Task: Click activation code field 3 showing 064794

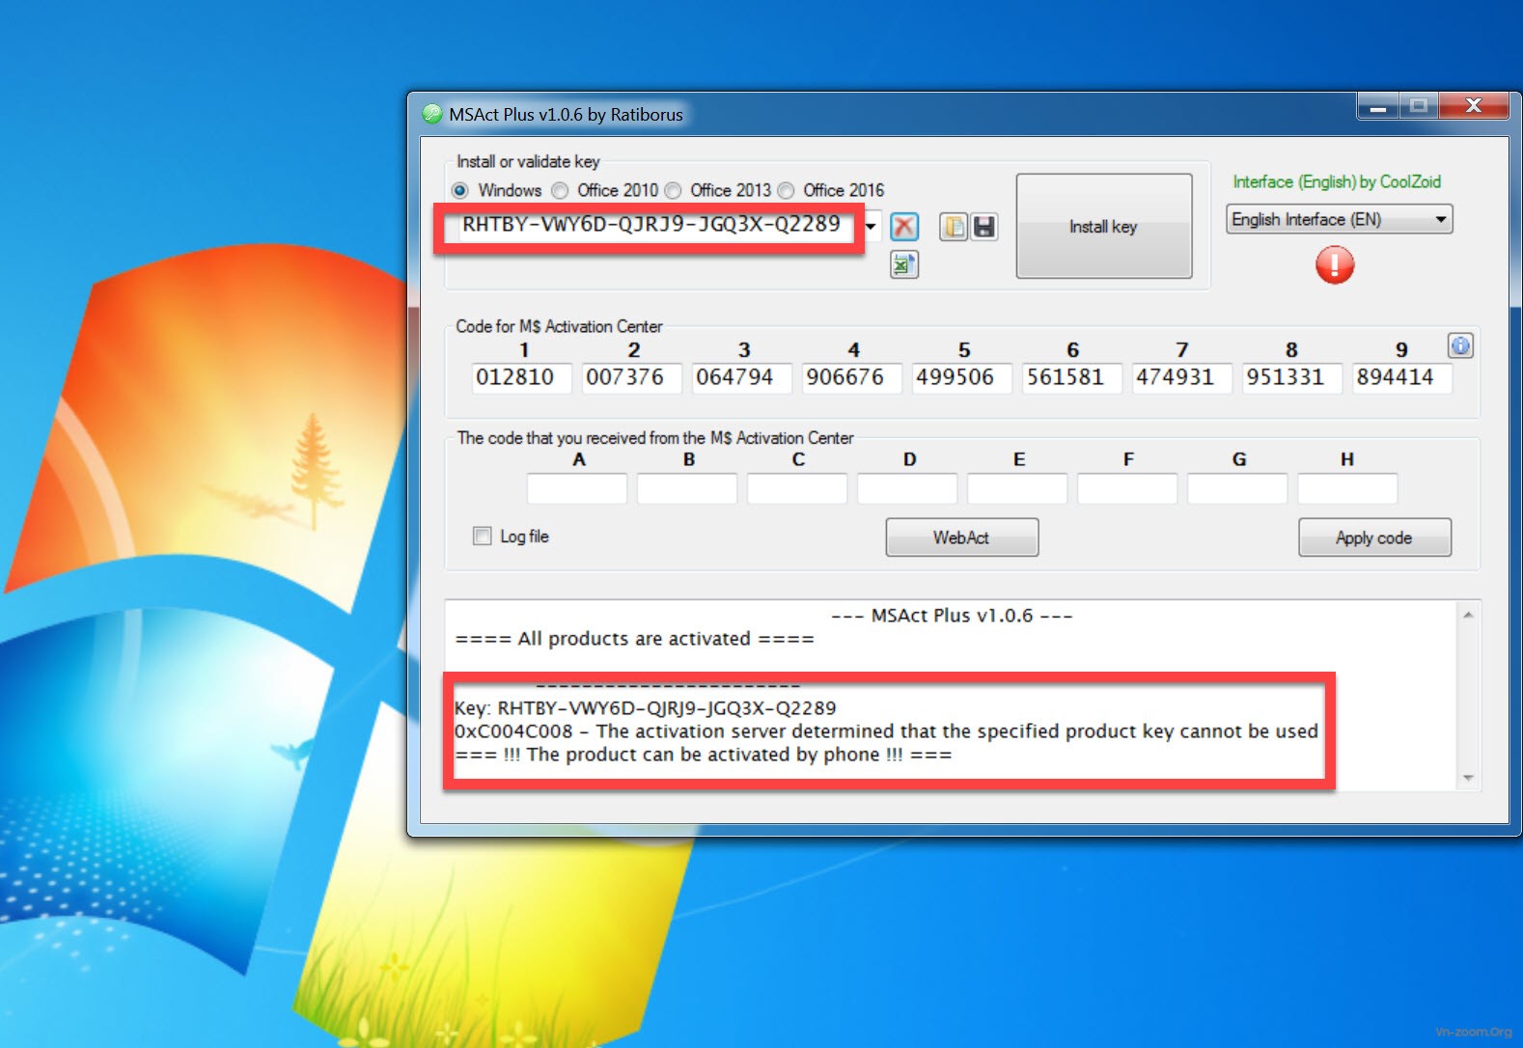Action: [742, 377]
